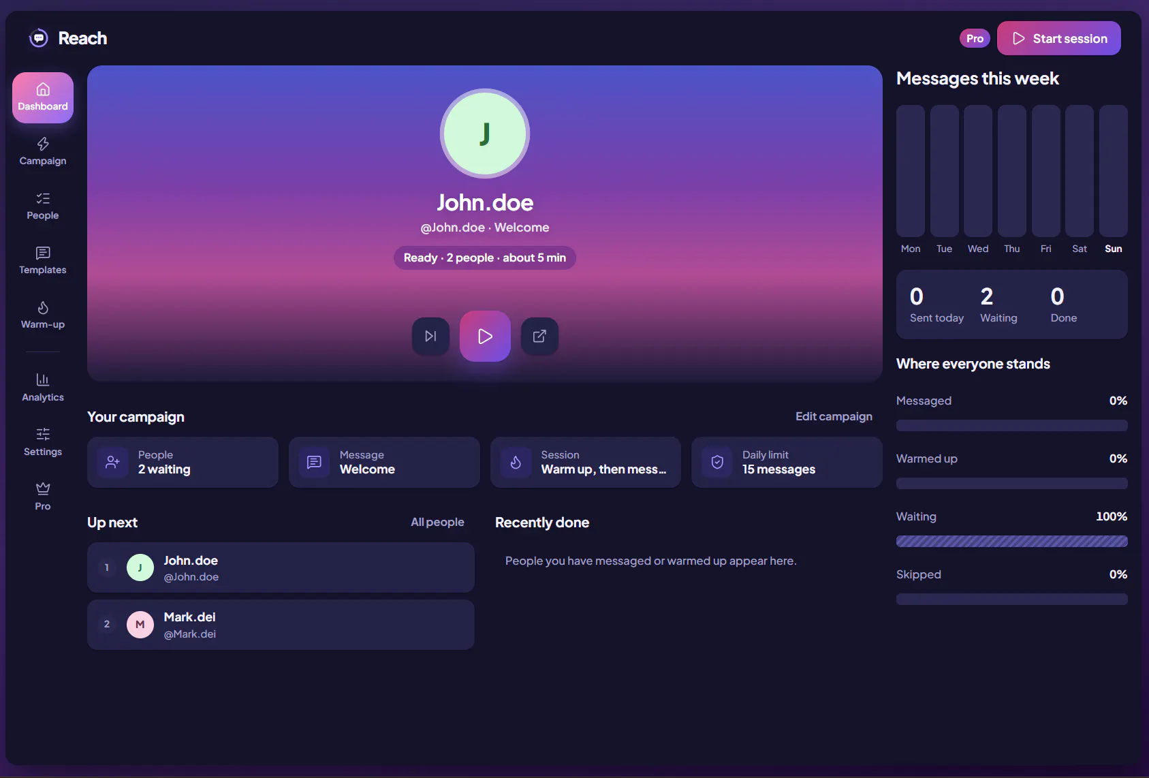Image resolution: width=1149 pixels, height=778 pixels.
Task: Click the Reach logo icon
Action: pyautogui.click(x=39, y=38)
